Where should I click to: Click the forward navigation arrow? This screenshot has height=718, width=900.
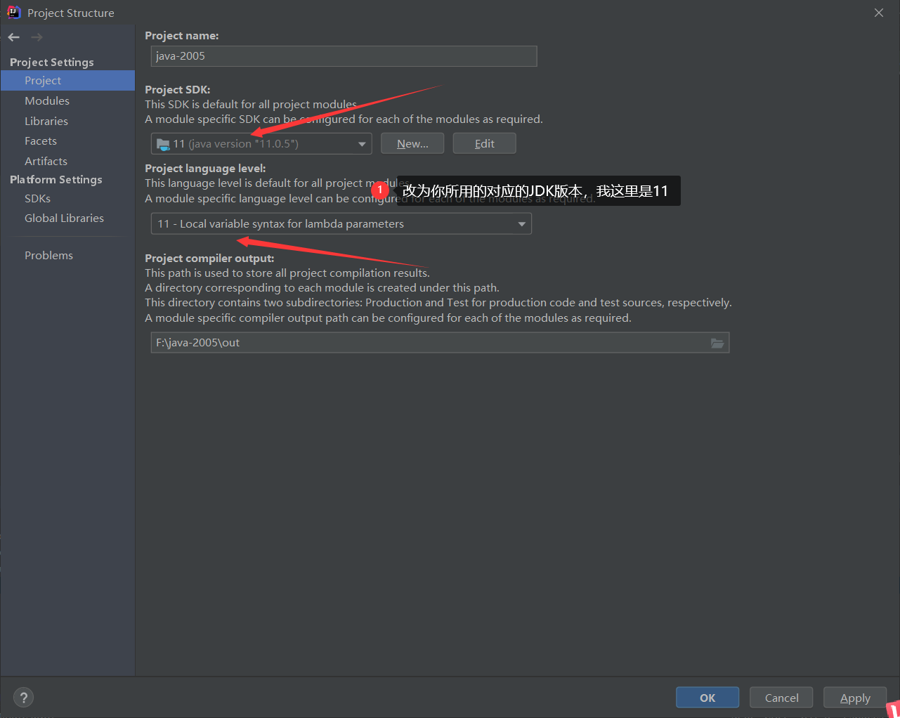36,37
